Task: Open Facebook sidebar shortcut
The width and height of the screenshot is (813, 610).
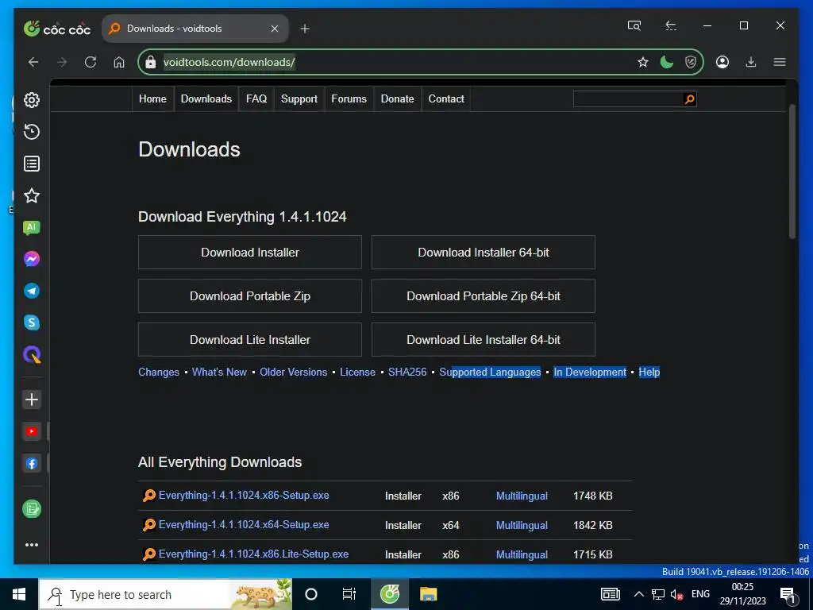Action: tap(32, 464)
